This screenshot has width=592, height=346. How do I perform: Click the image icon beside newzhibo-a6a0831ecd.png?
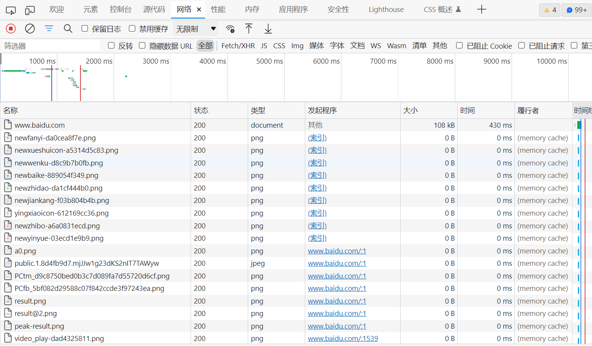(x=8, y=225)
